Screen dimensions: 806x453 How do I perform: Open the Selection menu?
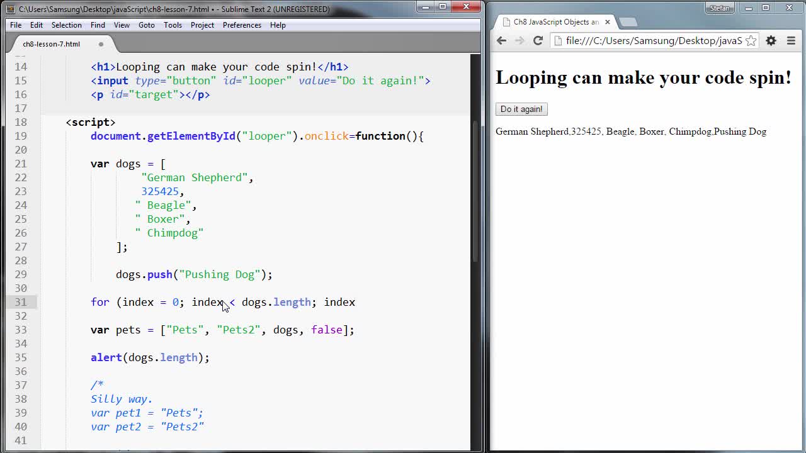pyautogui.click(x=66, y=25)
